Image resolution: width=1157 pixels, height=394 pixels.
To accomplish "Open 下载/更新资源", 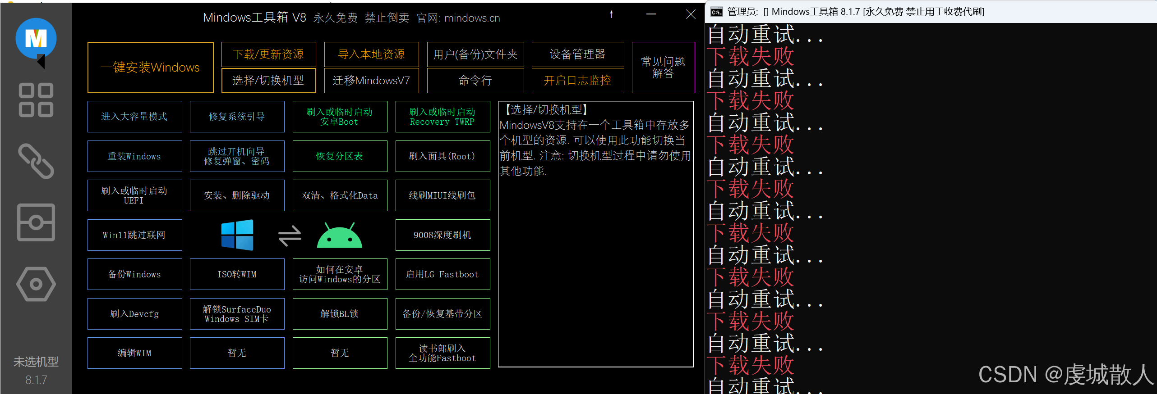I will pyautogui.click(x=268, y=54).
